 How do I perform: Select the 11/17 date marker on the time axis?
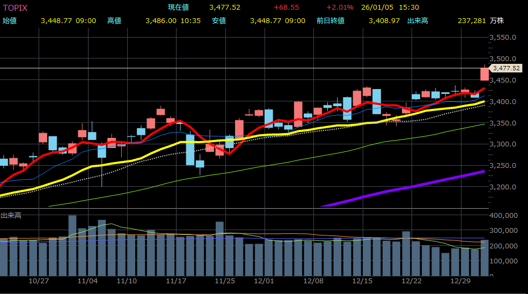(x=176, y=281)
